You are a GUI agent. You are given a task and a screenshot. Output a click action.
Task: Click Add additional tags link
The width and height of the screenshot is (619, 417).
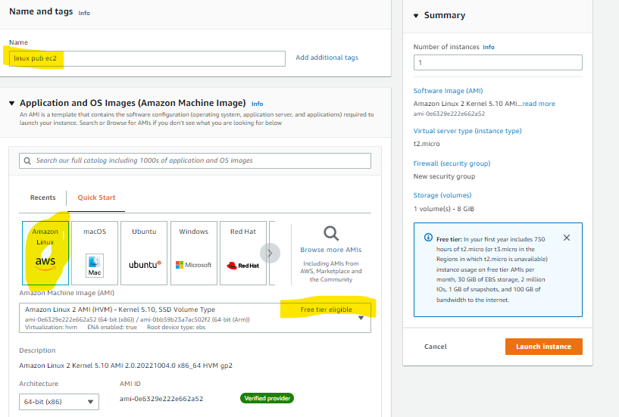click(327, 58)
